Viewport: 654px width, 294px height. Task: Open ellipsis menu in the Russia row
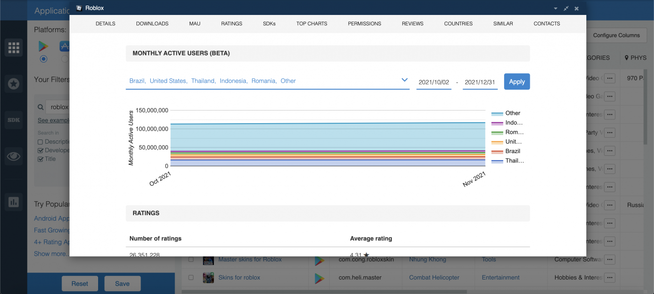tap(610, 205)
